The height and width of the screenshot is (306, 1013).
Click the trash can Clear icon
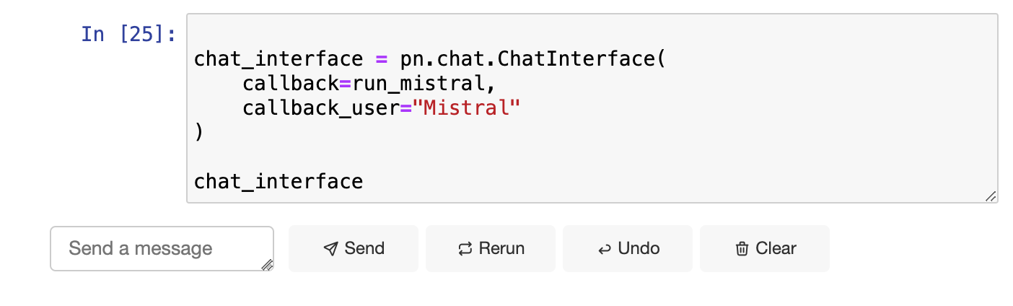pos(742,249)
